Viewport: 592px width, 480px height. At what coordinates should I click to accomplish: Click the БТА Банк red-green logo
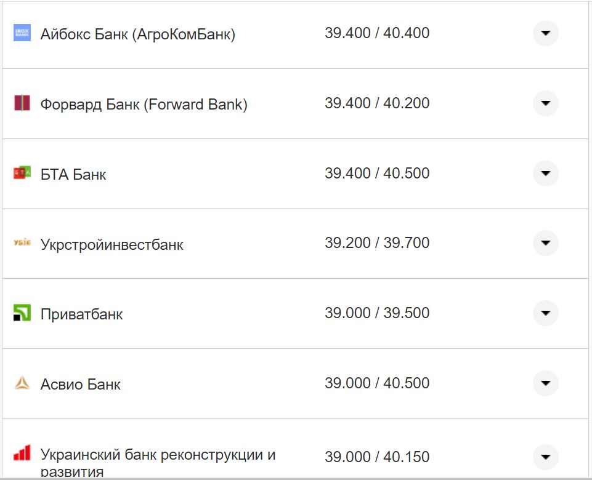click(22, 173)
